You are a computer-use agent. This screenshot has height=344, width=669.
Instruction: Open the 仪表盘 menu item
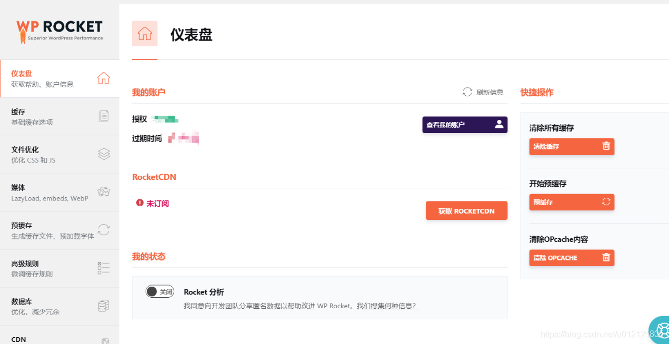click(59, 78)
